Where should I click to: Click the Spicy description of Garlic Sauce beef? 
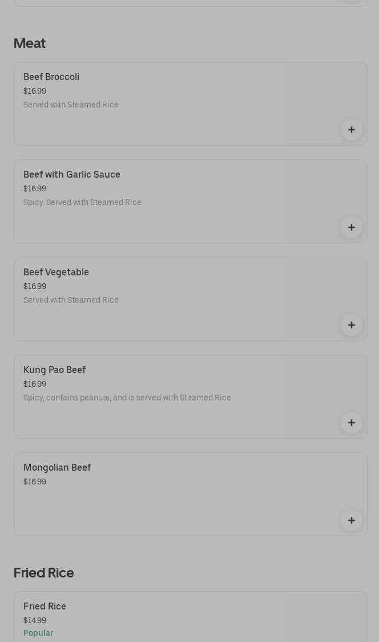coord(82,203)
